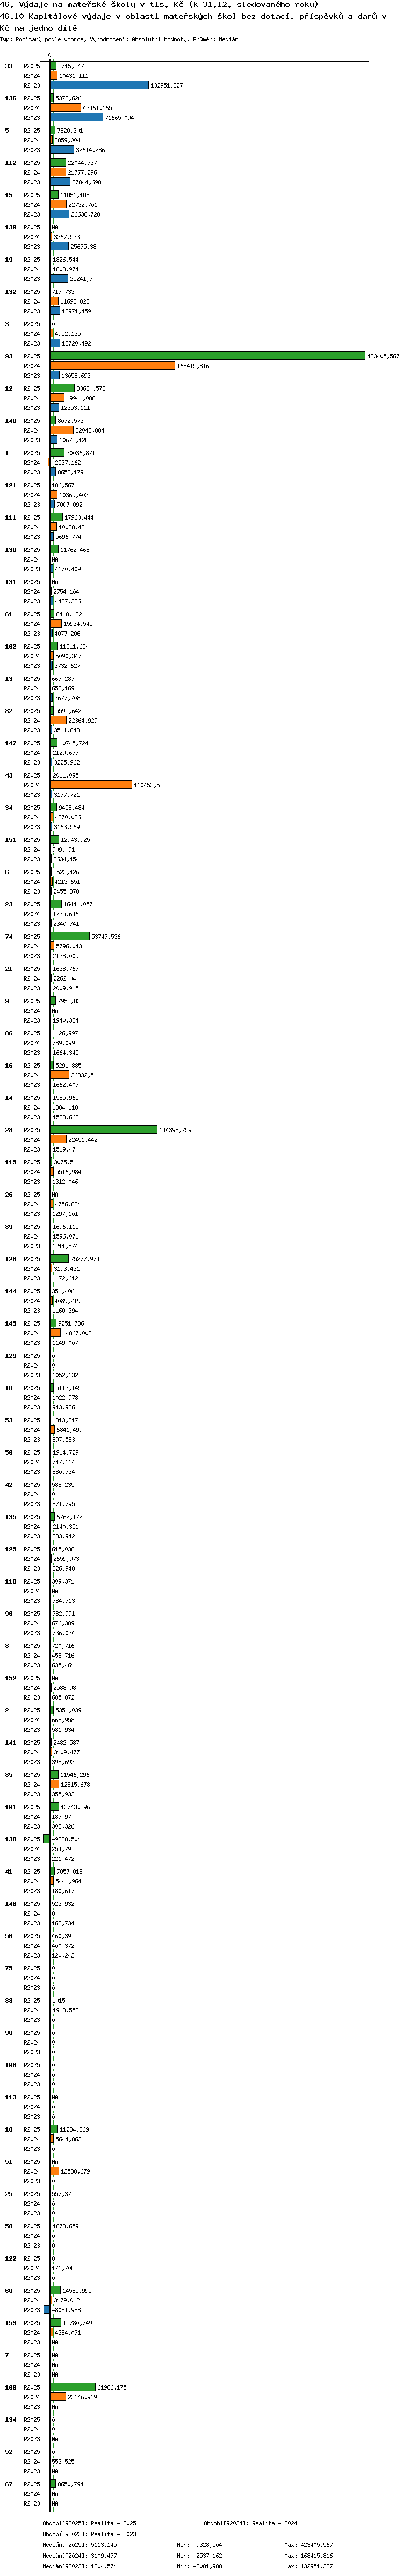Click legend entry "Realita - 2025"
The width and height of the screenshot is (403, 2576).
tap(89, 2524)
